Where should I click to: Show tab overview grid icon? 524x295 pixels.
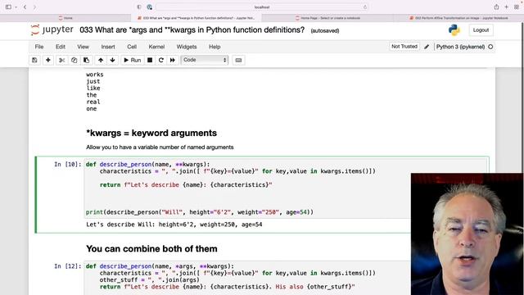517,7
